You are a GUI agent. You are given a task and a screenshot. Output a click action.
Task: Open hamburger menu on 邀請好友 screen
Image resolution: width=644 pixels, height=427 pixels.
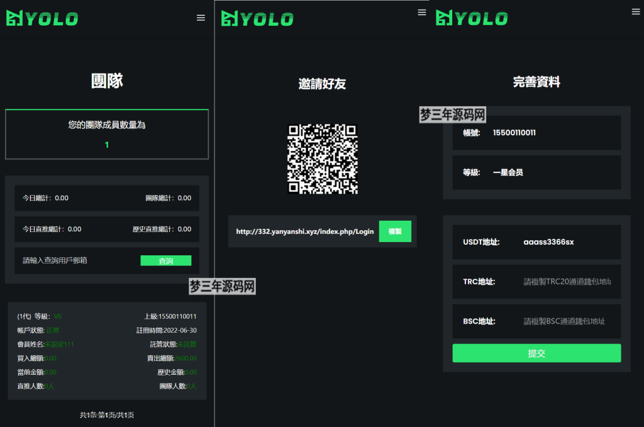pos(422,13)
